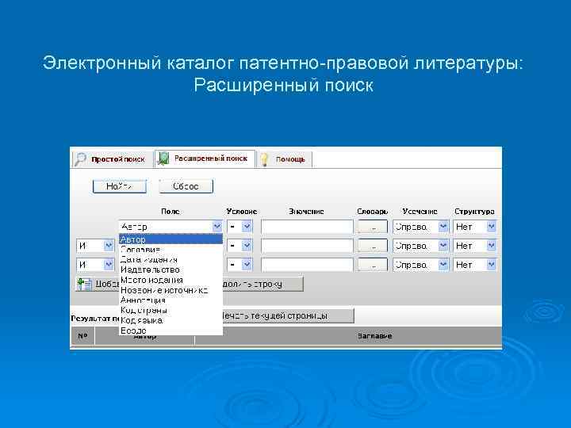Open the first row Условие dropdown
This screenshot has height=428, width=571.
click(x=240, y=227)
